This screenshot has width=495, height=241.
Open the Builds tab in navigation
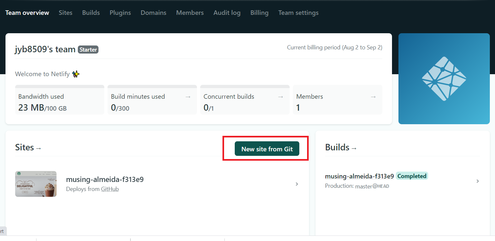[x=91, y=13]
